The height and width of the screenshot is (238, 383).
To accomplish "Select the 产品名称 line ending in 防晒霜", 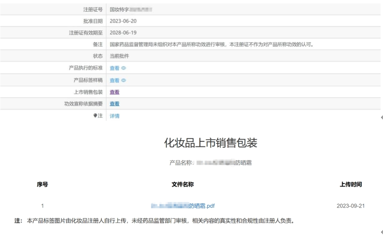I will 211,163.
